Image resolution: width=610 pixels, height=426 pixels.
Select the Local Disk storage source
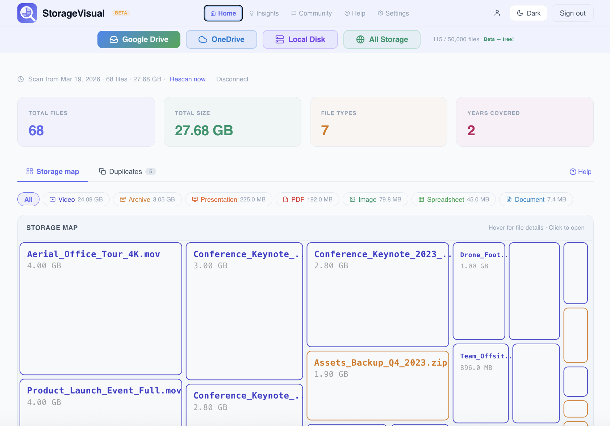(300, 39)
